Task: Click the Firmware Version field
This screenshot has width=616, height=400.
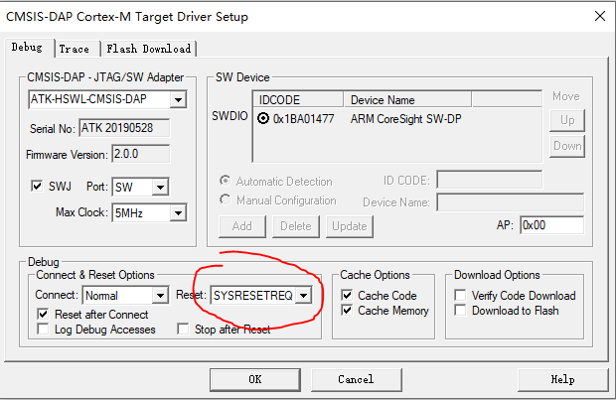Action: 141,154
